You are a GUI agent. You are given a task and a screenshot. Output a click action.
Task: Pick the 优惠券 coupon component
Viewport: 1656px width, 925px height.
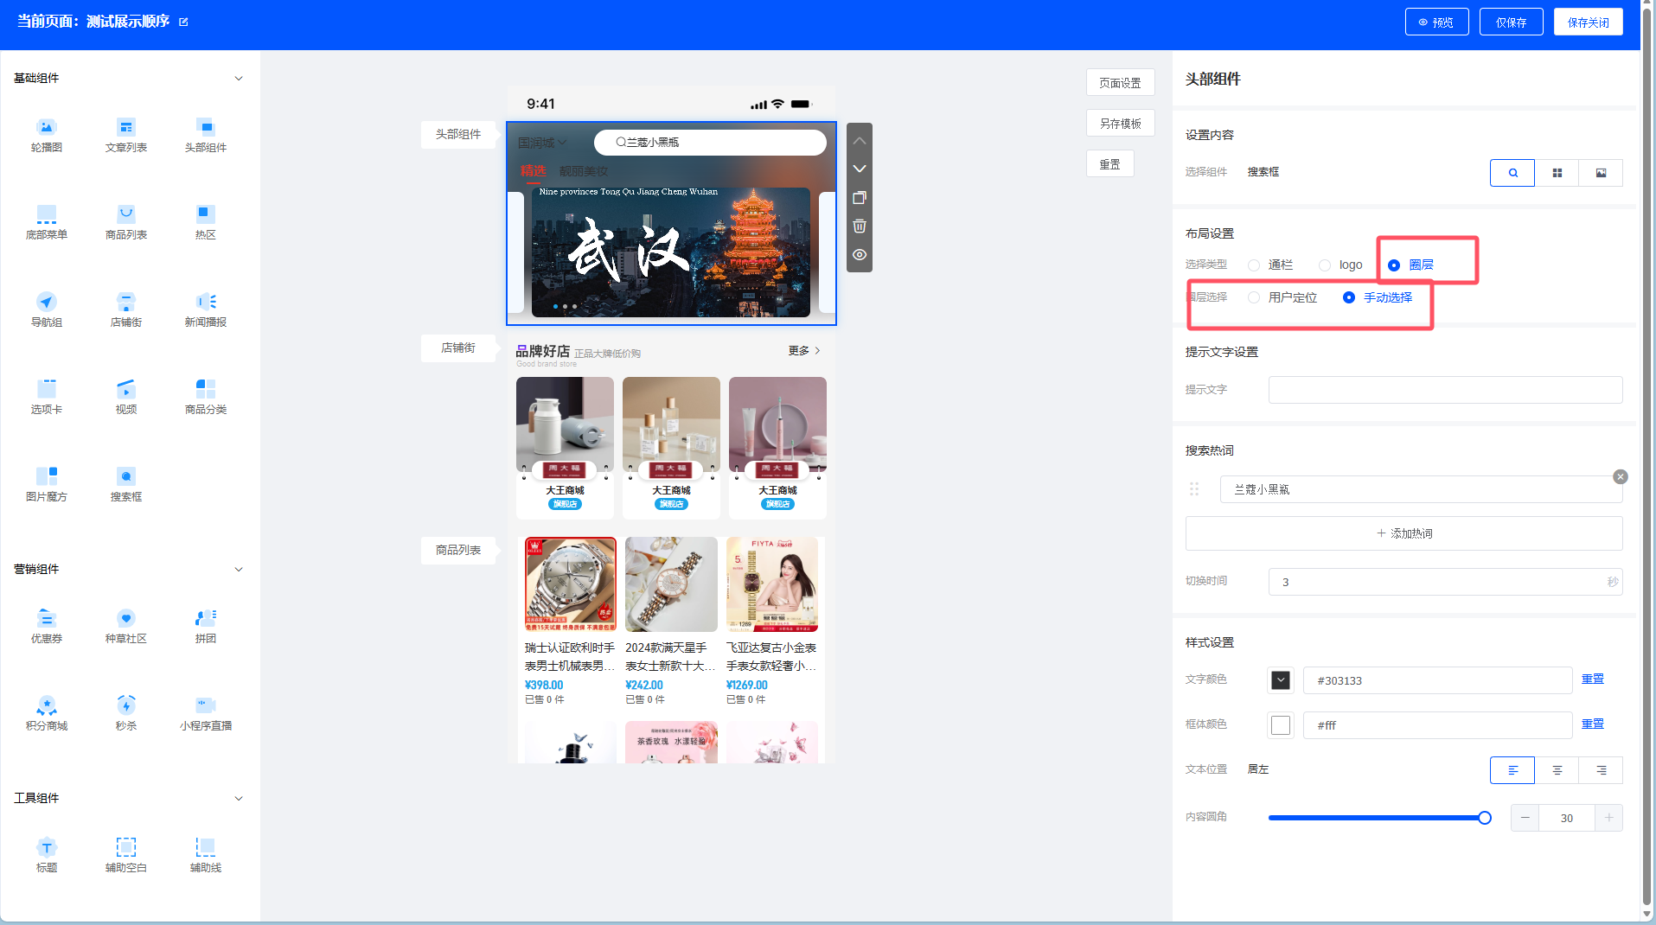tap(47, 625)
